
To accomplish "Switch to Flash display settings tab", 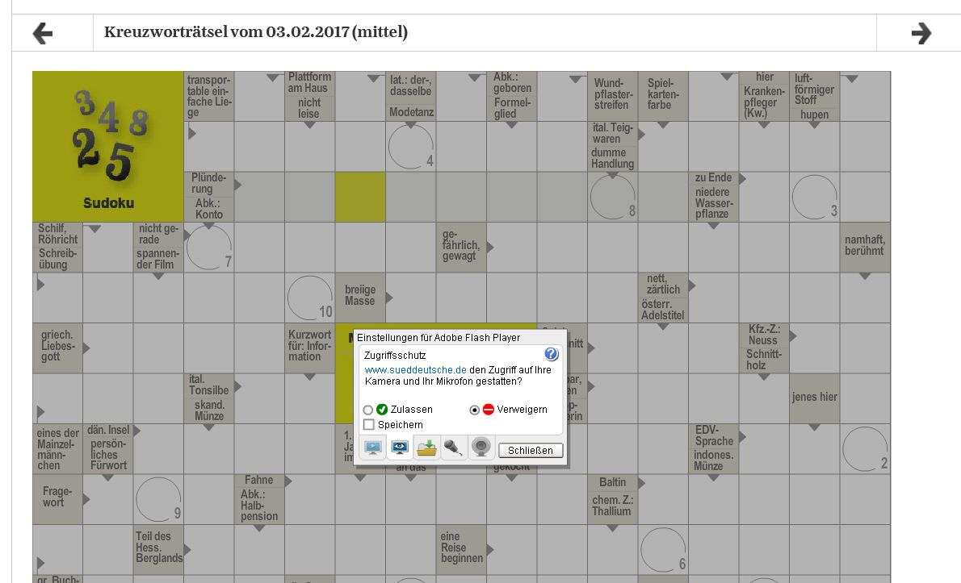I will click(372, 448).
